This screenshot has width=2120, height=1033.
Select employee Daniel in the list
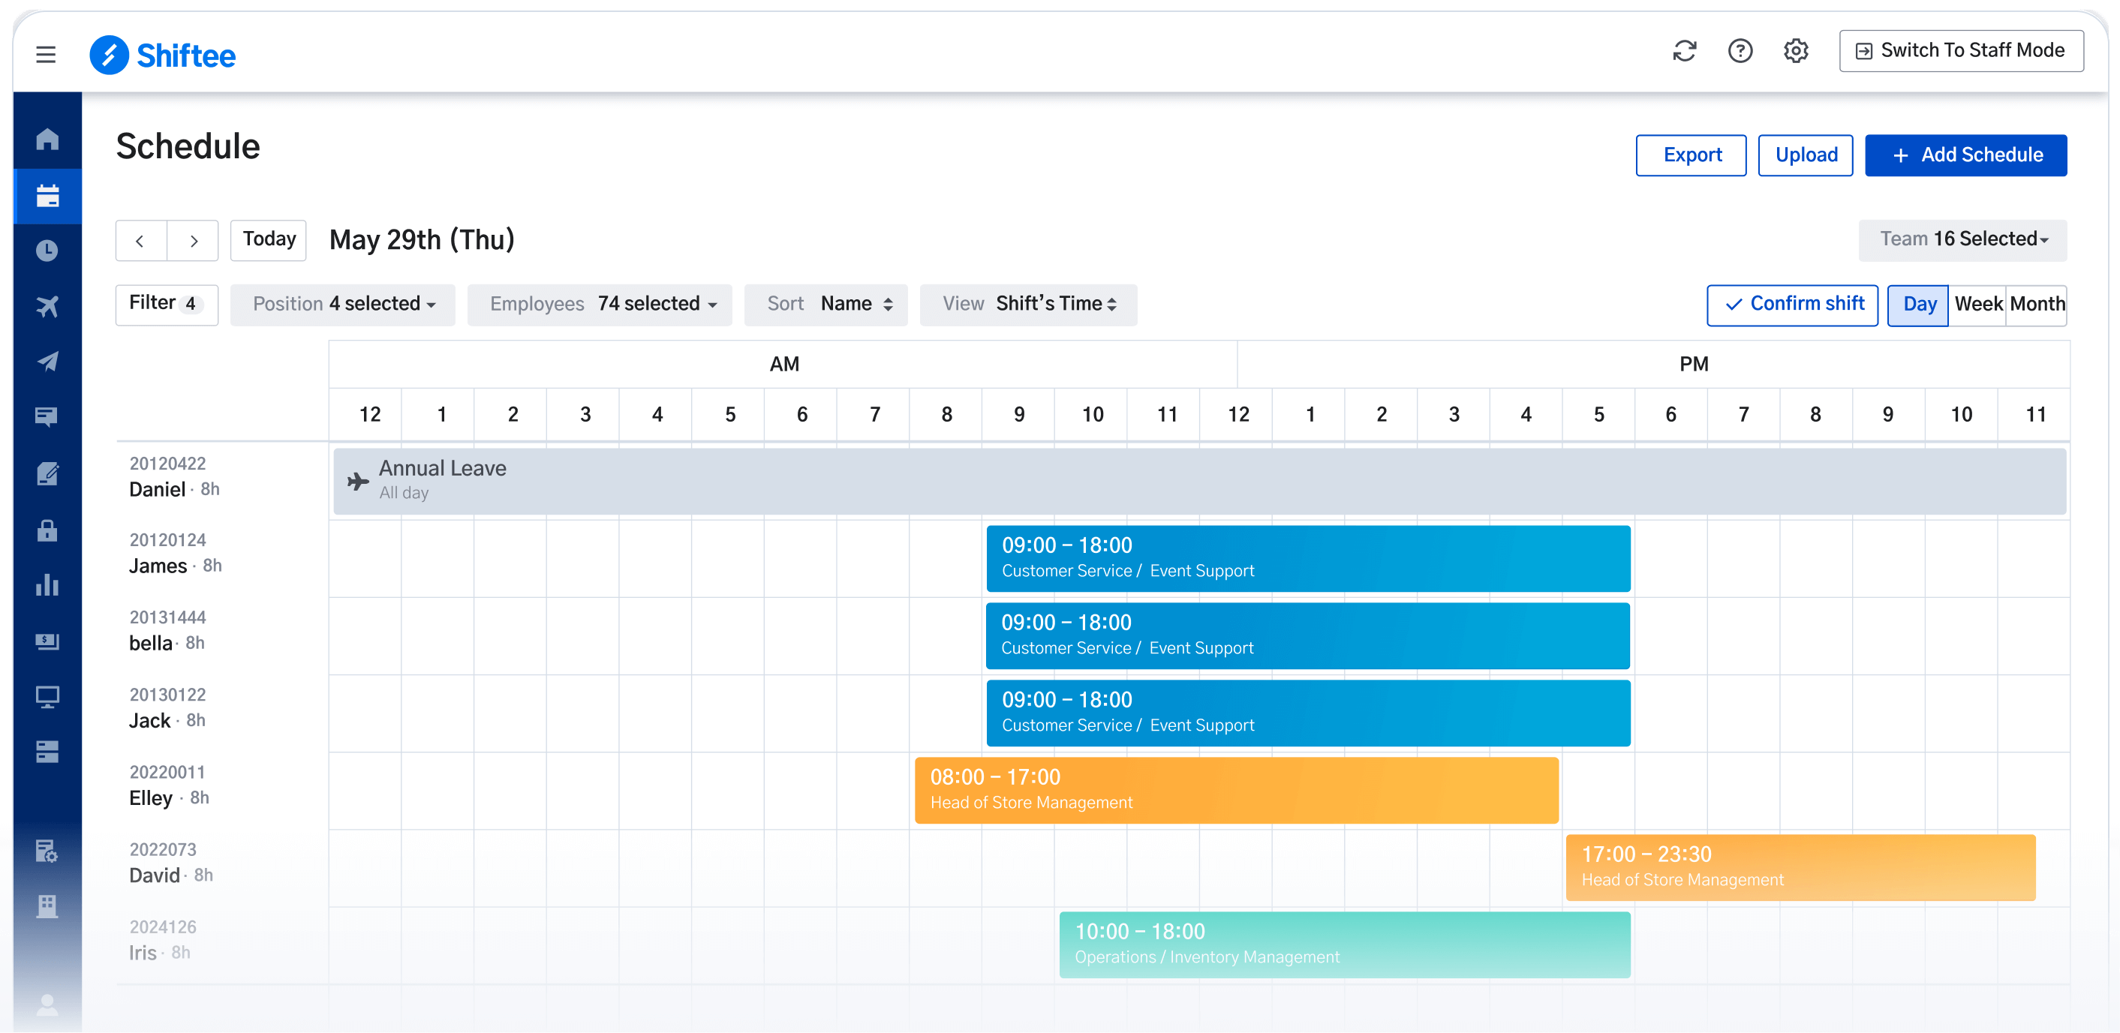pos(157,490)
